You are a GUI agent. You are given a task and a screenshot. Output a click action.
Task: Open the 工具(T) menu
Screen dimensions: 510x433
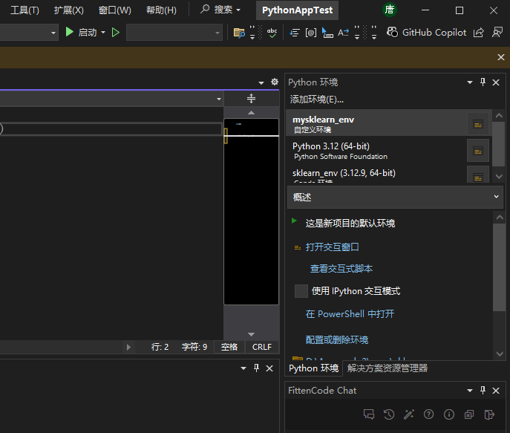coord(24,10)
